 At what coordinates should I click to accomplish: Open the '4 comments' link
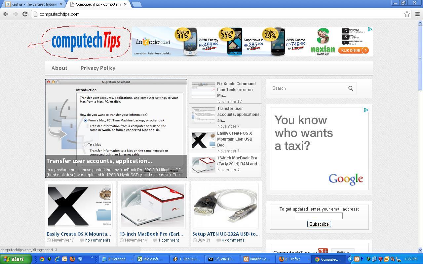pos(233,240)
